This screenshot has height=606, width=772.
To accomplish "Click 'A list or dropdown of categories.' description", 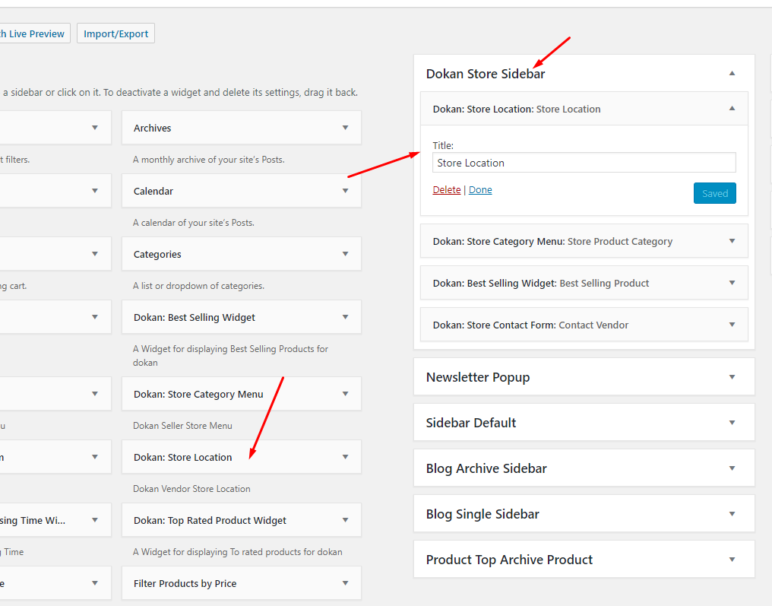I will (198, 286).
